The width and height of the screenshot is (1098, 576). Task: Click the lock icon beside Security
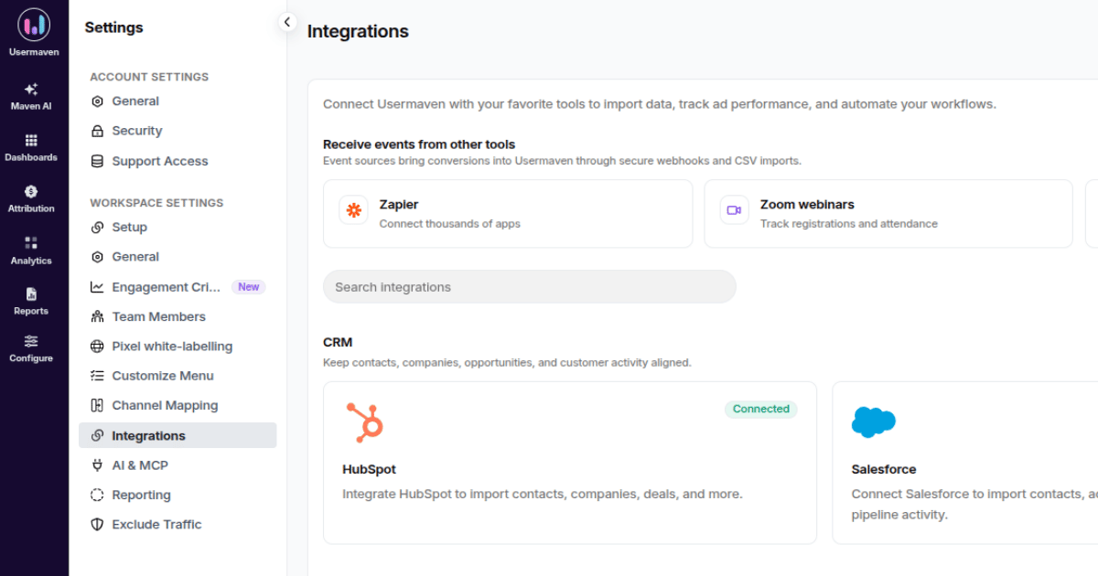97,131
